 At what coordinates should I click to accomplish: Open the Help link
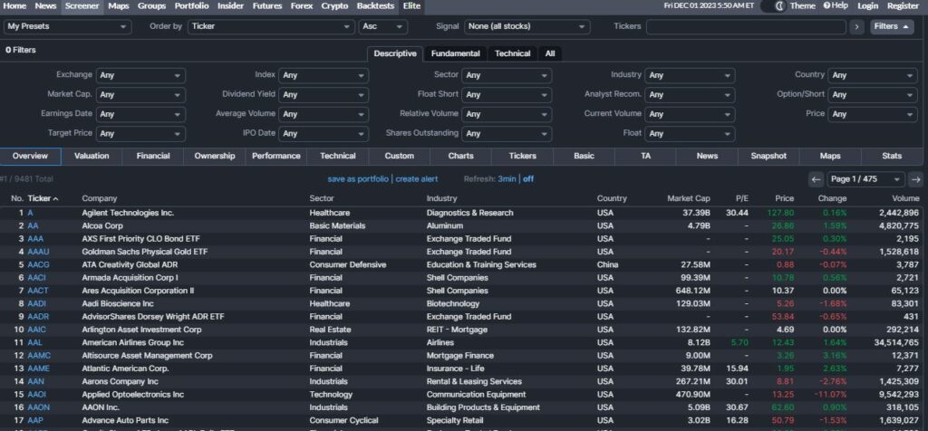(835, 6)
